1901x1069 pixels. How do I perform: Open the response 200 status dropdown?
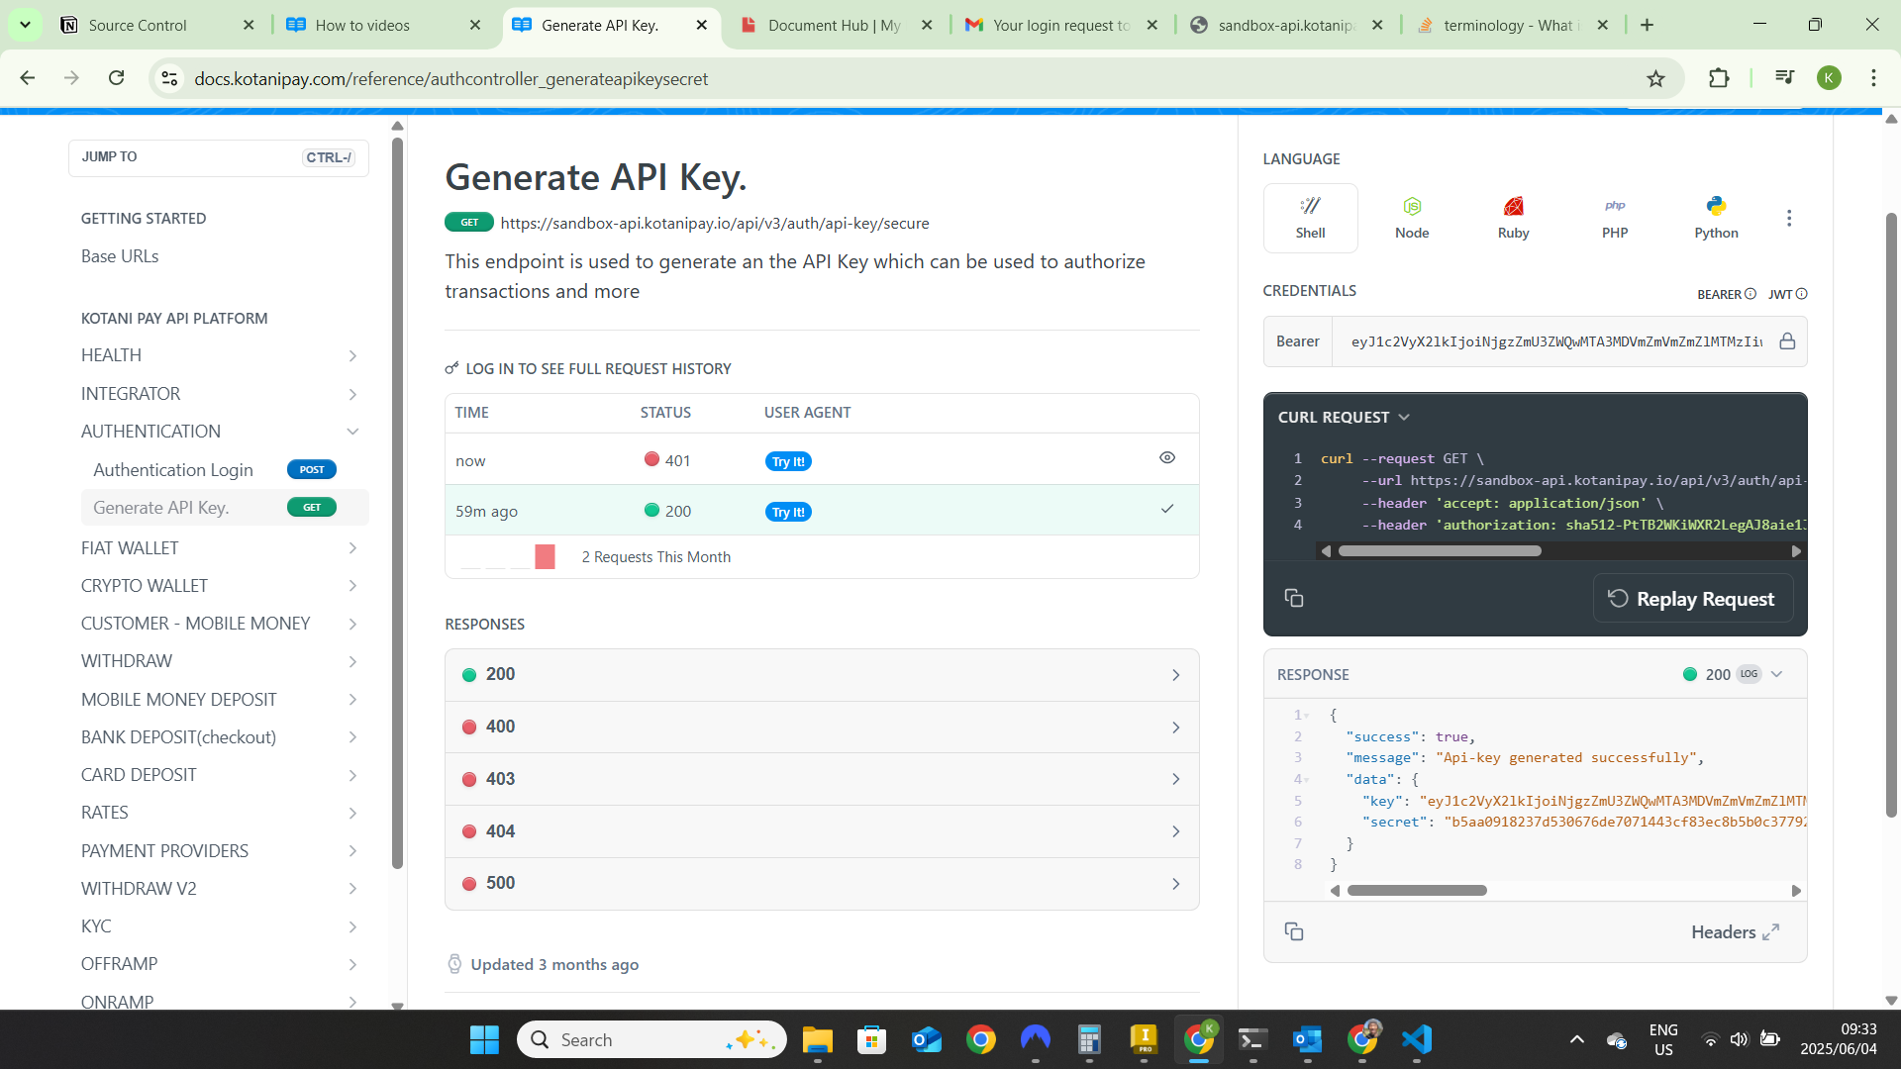(x=1733, y=674)
